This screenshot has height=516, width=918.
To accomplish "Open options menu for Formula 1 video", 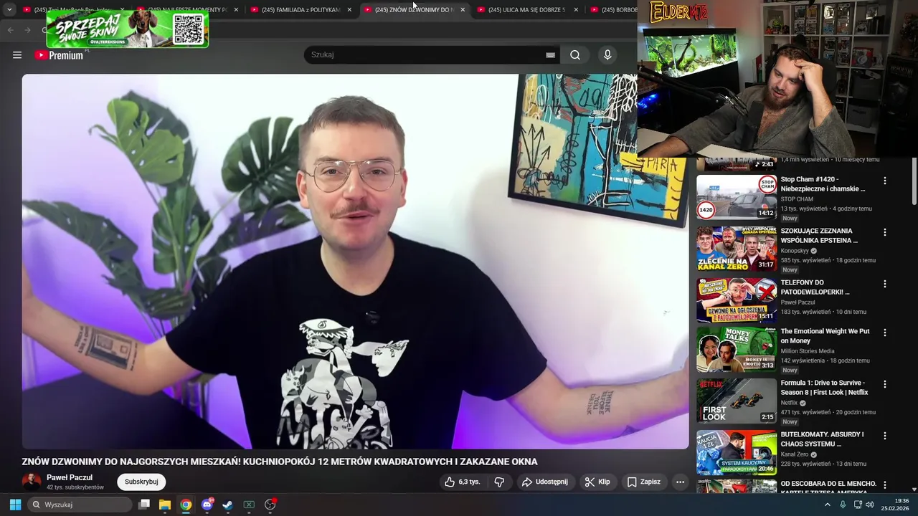I will point(885,385).
